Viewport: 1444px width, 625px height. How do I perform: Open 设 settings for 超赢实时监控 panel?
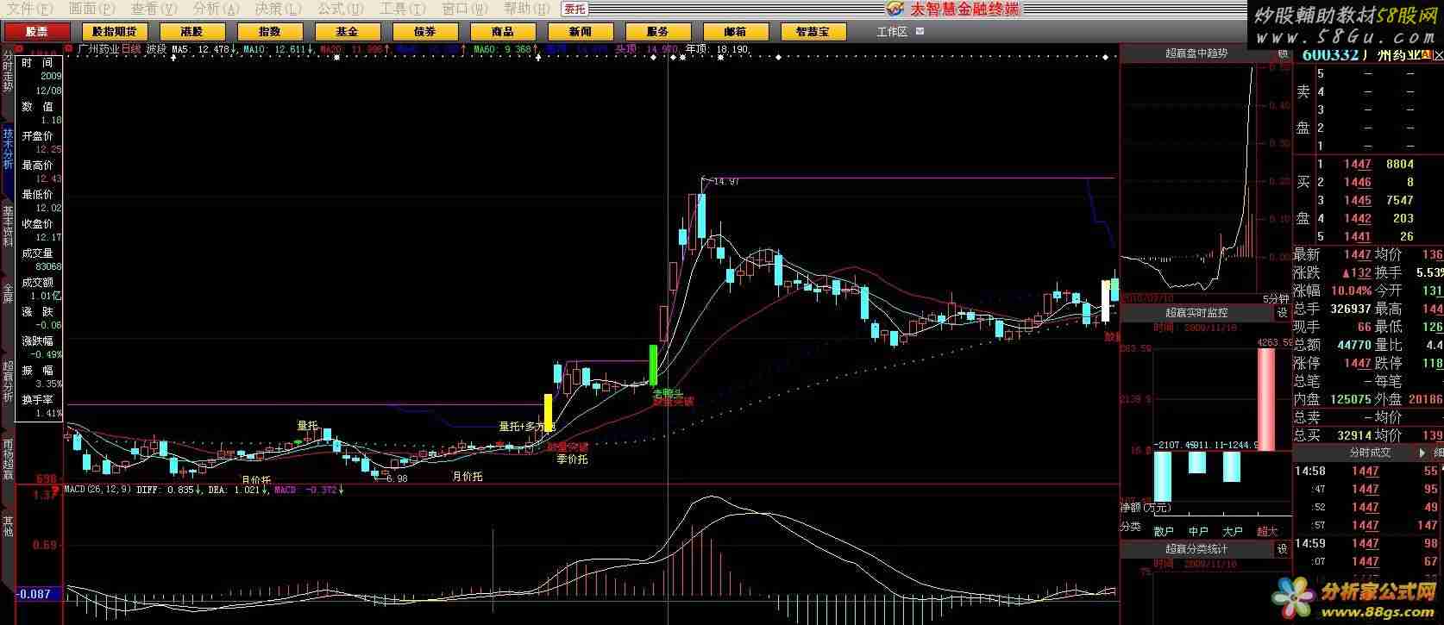point(1283,313)
